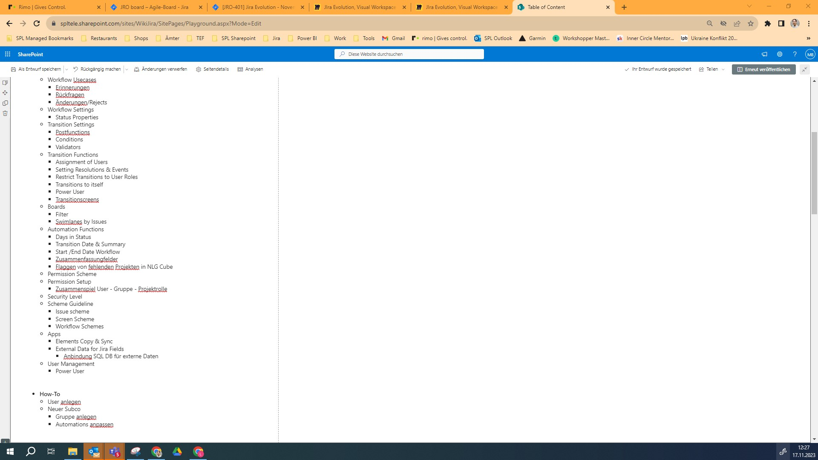The height and width of the screenshot is (460, 818).
Task: Open the SPL Outlook bookmark
Action: coord(493,38)
